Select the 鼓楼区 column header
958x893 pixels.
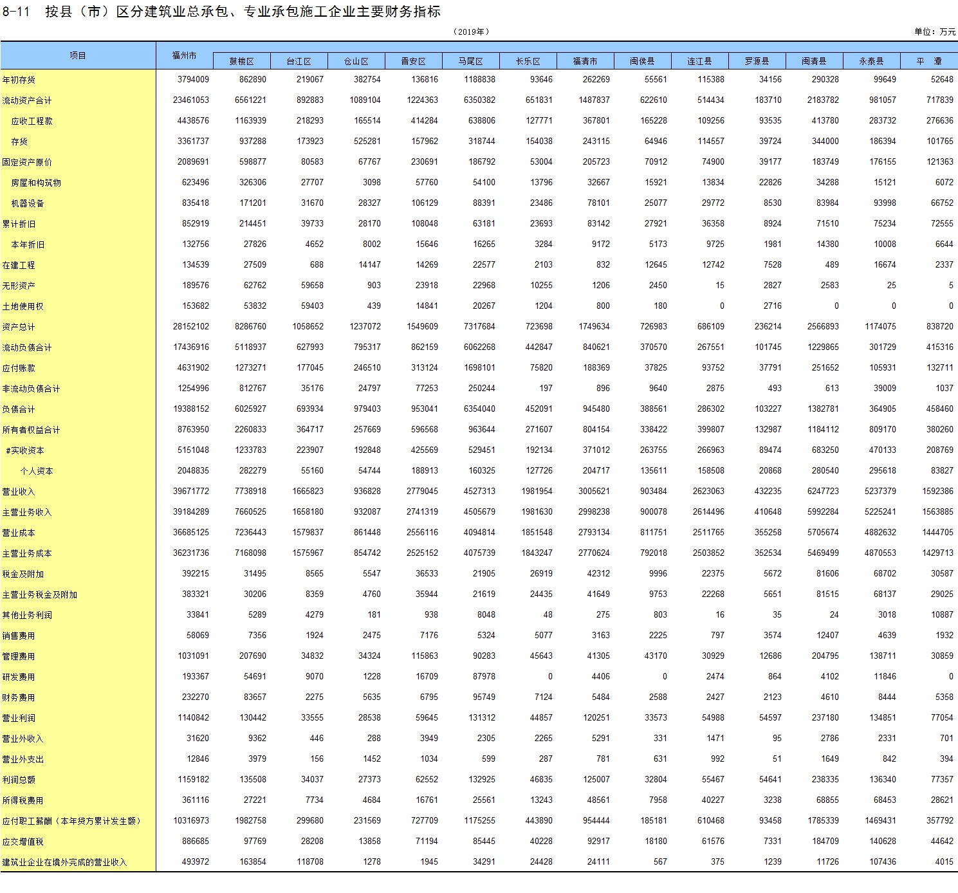click(241, 61)
